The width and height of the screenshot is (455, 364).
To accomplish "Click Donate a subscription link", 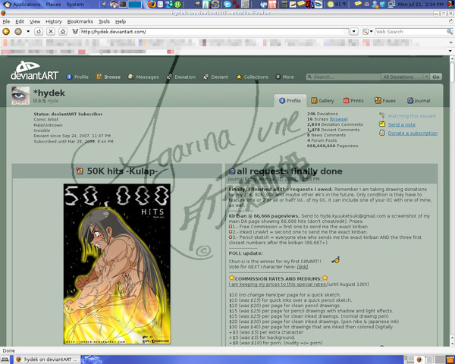I will (413, 133).
